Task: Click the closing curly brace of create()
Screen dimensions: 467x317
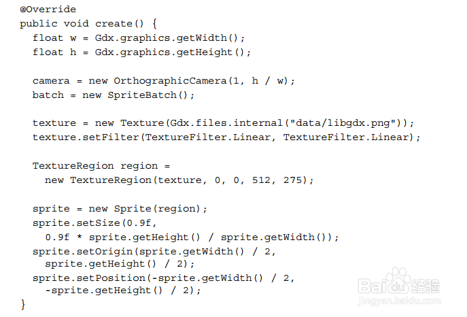Action: (23, 304)
